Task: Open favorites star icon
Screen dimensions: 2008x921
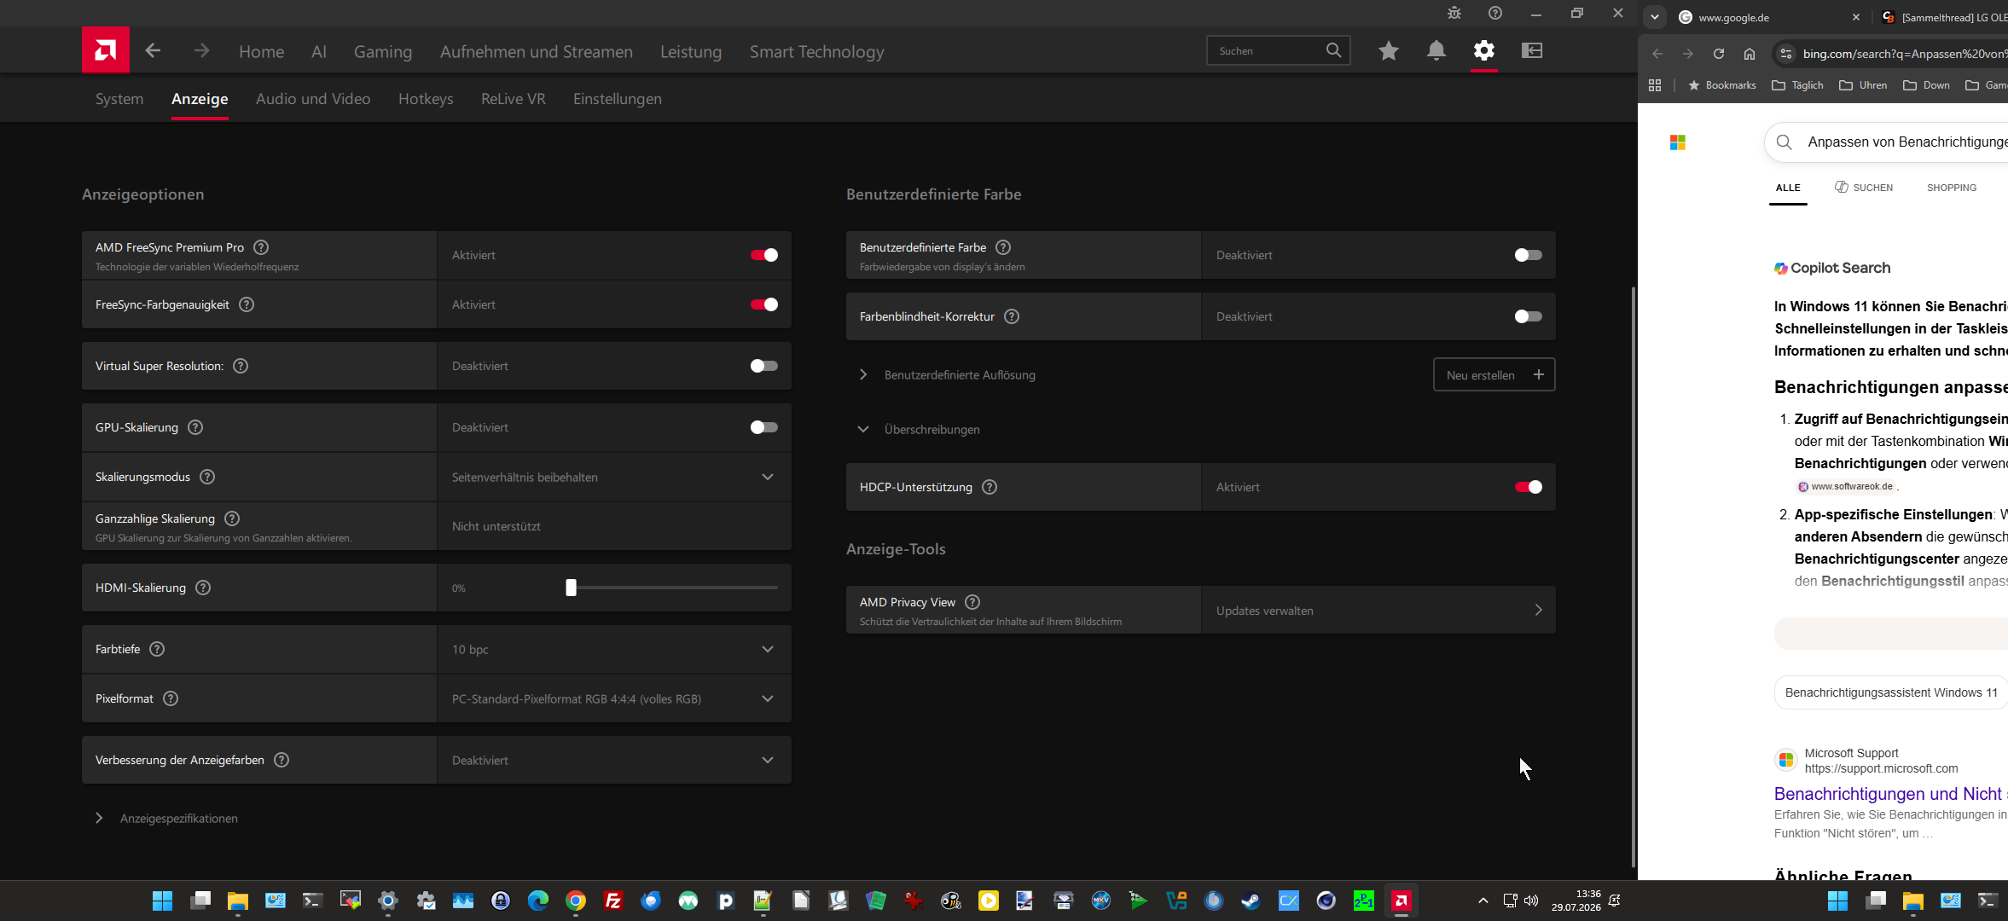Action: (x=1388, y=51)
